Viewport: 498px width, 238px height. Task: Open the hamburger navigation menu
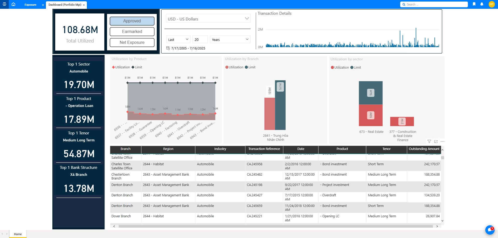4,4
